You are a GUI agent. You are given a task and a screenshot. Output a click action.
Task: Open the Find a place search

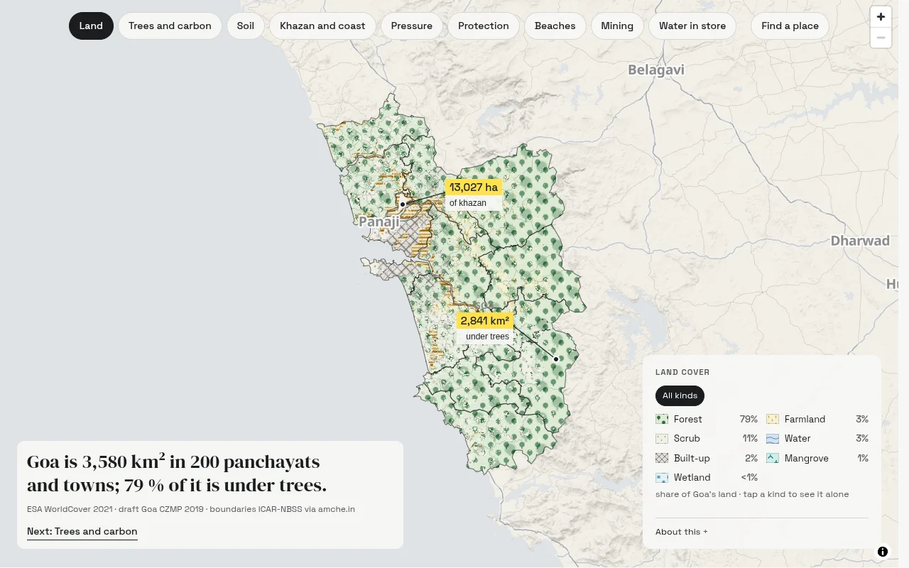coord(790,26)
